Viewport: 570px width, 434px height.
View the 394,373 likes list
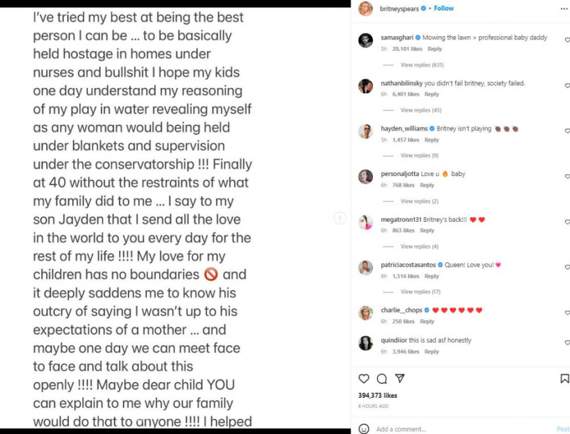pyautogui.click(x=377, y=395)
